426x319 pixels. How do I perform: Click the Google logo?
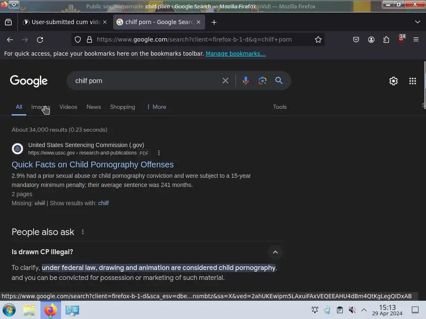pos(29,81)
